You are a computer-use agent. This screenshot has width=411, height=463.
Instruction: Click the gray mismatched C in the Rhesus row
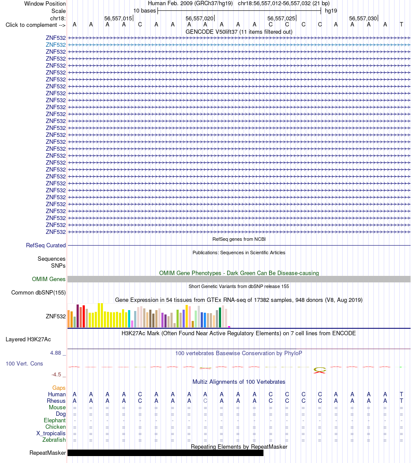(x=205, y=401)
